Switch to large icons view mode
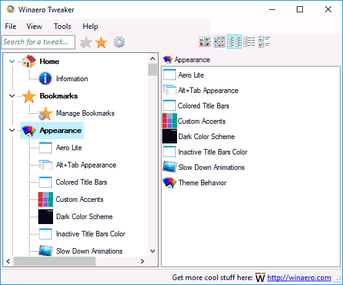This screenshot has height=285, width=343. coord(205,41)
